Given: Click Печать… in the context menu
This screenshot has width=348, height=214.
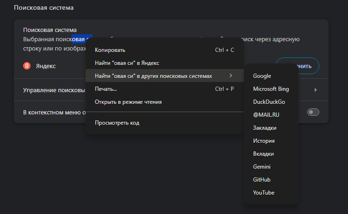Looking at the screenshot, I should [x=106, y=88].
